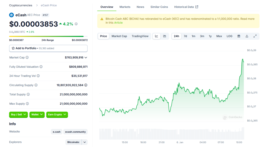
Task: Open the Article link in banner
Action: (x=118, y=23)
